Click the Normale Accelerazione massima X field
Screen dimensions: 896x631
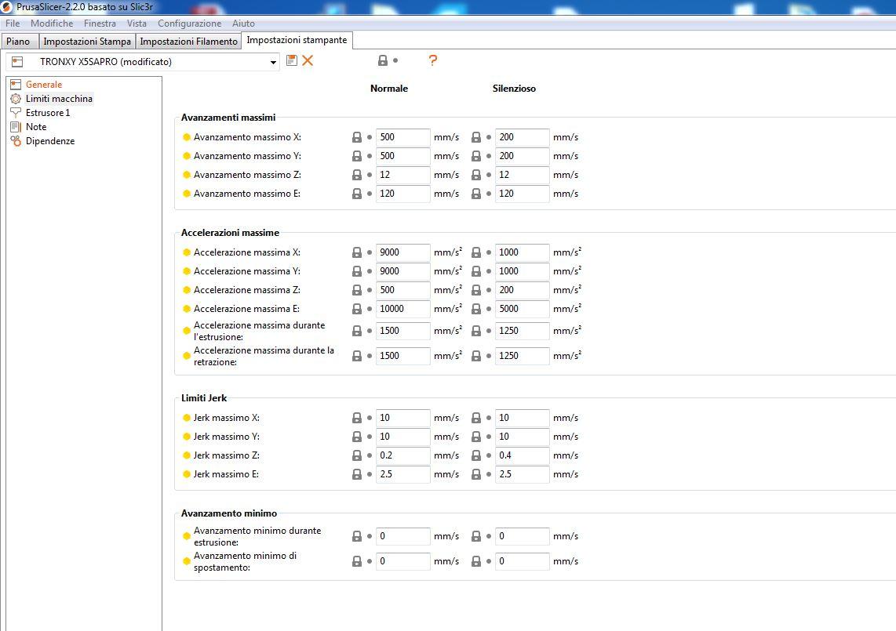point(402,252)
